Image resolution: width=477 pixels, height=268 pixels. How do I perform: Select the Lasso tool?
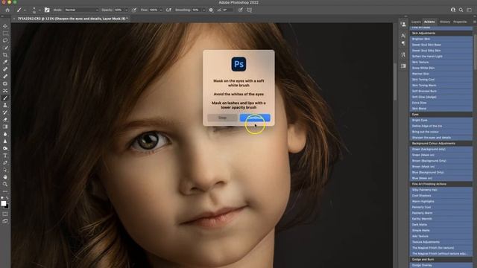pos(5,40)
